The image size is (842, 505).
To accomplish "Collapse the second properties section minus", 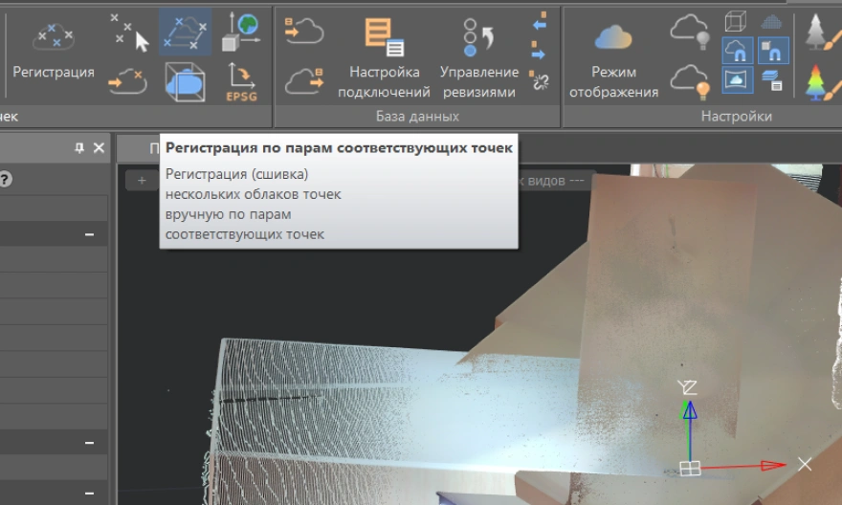I will (x=89, y=443).
